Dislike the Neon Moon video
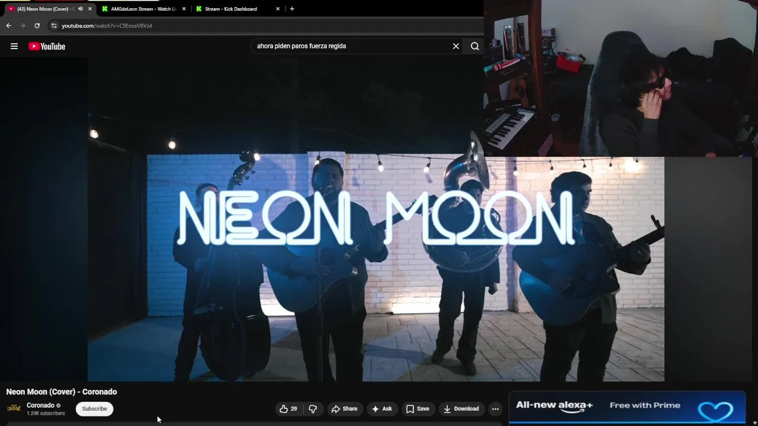The image size is (758, 426). pyautogui.click(x=313, y=409)
